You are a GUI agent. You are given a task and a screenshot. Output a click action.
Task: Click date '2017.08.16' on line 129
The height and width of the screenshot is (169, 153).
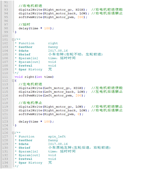point(58,144)
